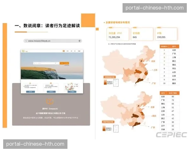Click rank 7 row 山东 in ranking table

[169, 72]
